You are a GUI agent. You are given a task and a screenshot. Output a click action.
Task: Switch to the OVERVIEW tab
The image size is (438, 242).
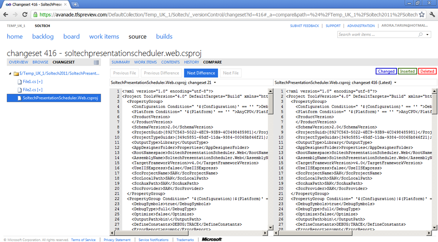coord(18,62)
